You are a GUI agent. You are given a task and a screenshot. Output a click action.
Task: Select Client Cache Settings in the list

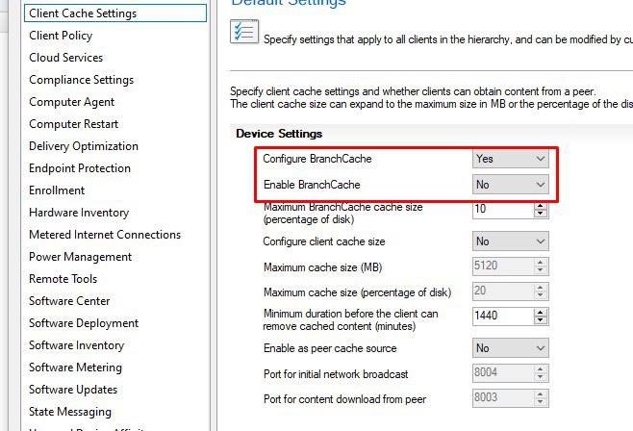(x=115, y=13)
